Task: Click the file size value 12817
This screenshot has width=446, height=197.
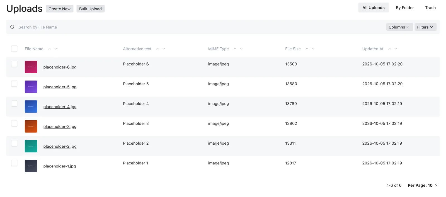Action: pyautogui.click(x=290, y=163)
